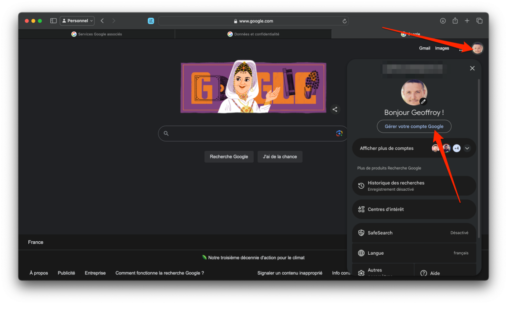This screenshot has height=318, width=507.
Task: Open Safari downloads icon
Action: [443, 21]
